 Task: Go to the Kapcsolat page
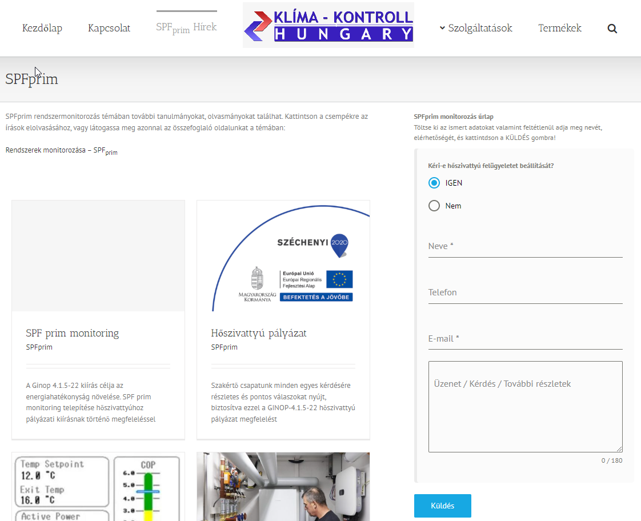(109, 28)
